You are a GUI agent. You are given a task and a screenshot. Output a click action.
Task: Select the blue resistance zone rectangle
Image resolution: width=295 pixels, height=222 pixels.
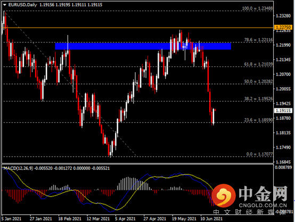143,46
